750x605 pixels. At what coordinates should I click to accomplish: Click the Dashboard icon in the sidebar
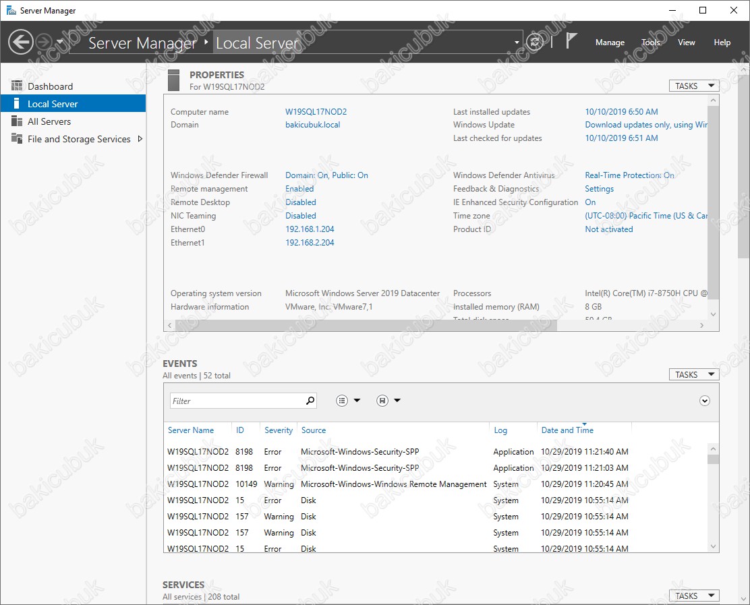point(17,86)
